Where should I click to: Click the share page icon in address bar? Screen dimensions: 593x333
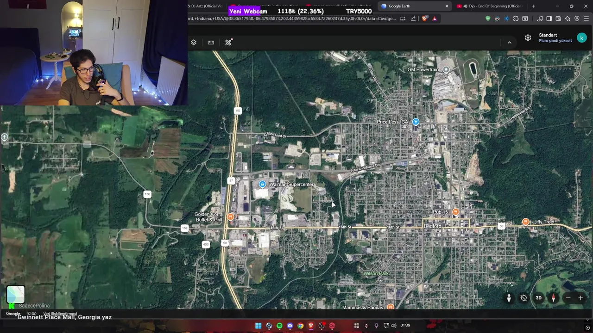[x=413, y=18]
